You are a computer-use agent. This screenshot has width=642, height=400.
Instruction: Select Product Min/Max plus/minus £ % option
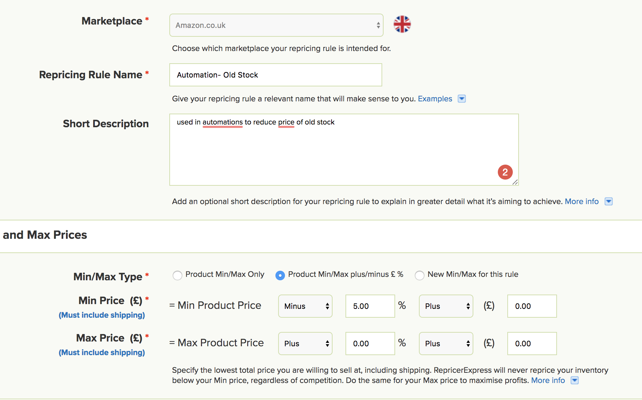(280, 275)
